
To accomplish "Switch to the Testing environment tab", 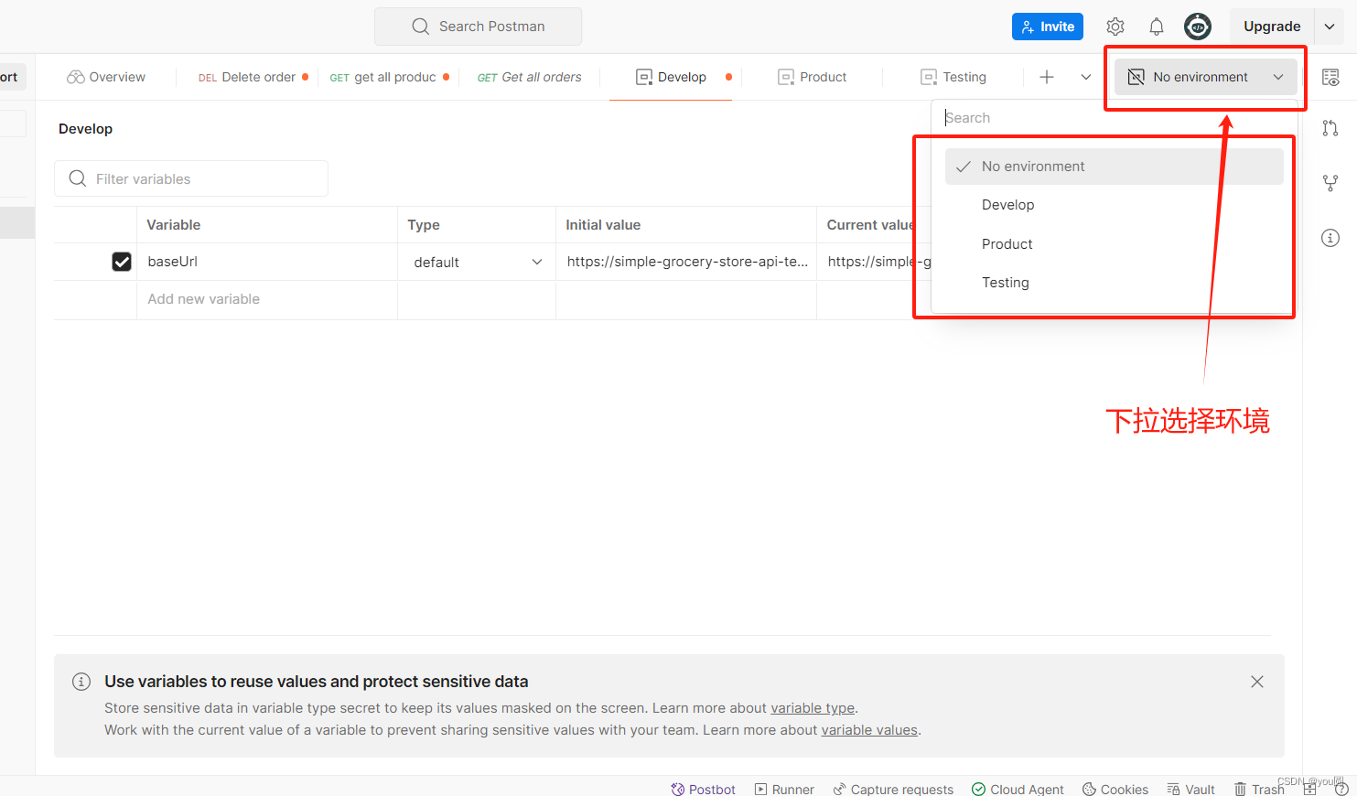I will click(x=953, y=77).
